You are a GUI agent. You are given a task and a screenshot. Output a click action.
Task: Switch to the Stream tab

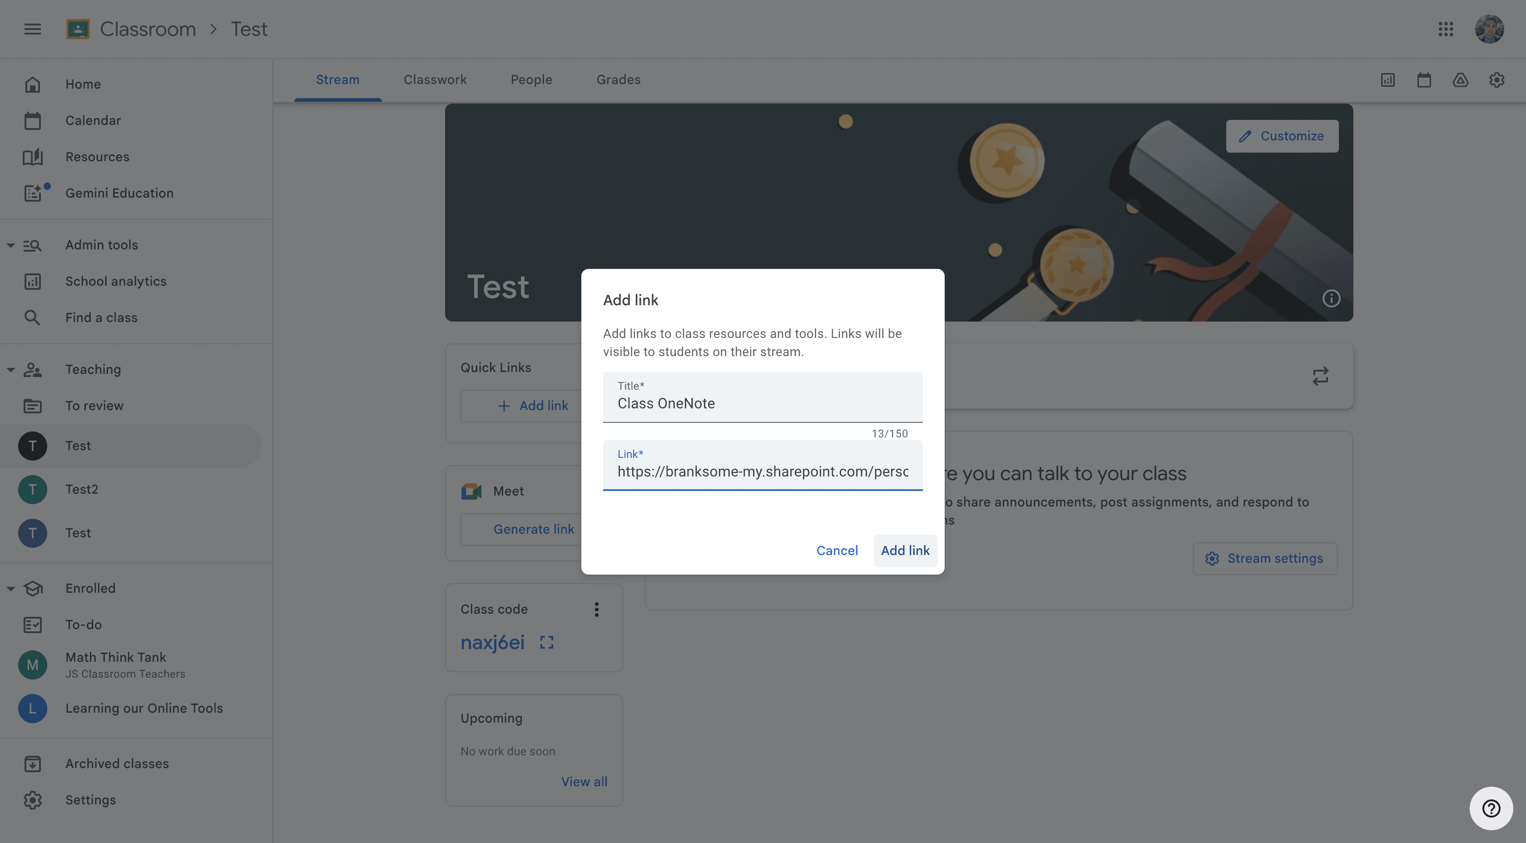[337, 79]
